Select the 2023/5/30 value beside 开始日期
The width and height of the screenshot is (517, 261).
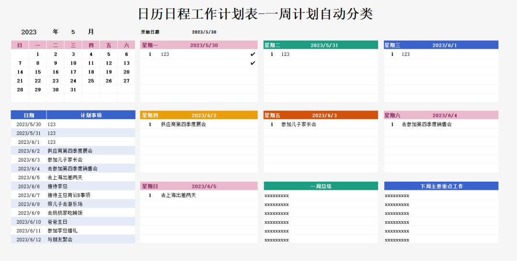coord(204,32)
